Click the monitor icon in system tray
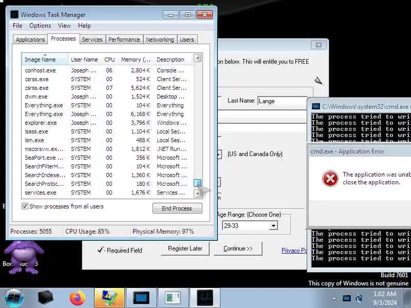Screen dimensions: 411x308 346,298
